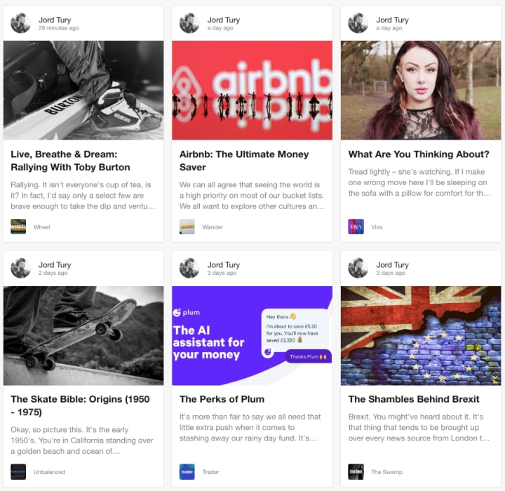505x491 pixels.
Task: Open 'What Are You Thinking About?' article
Action: (419, 154)
